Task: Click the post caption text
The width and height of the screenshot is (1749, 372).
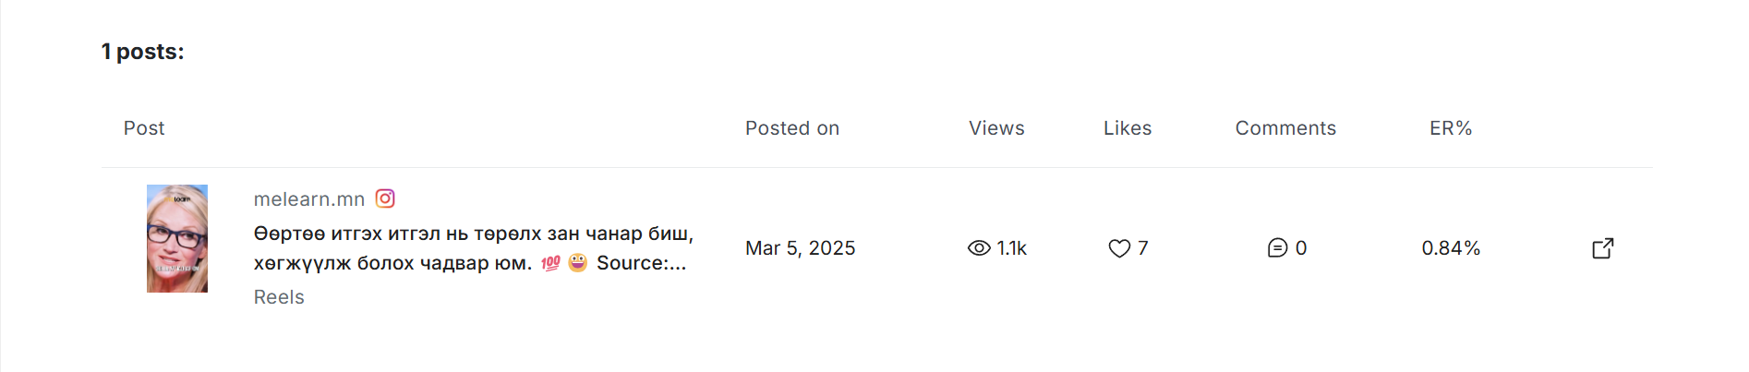Action: [473, 248]
